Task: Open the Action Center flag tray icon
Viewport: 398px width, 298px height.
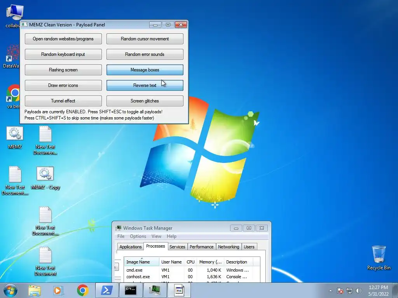Action: pos(340,291)
